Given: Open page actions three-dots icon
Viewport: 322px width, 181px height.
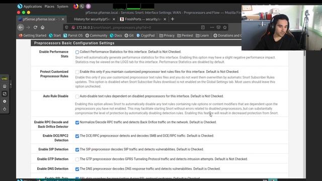Looking at the screenshot, I should (212, 27).
